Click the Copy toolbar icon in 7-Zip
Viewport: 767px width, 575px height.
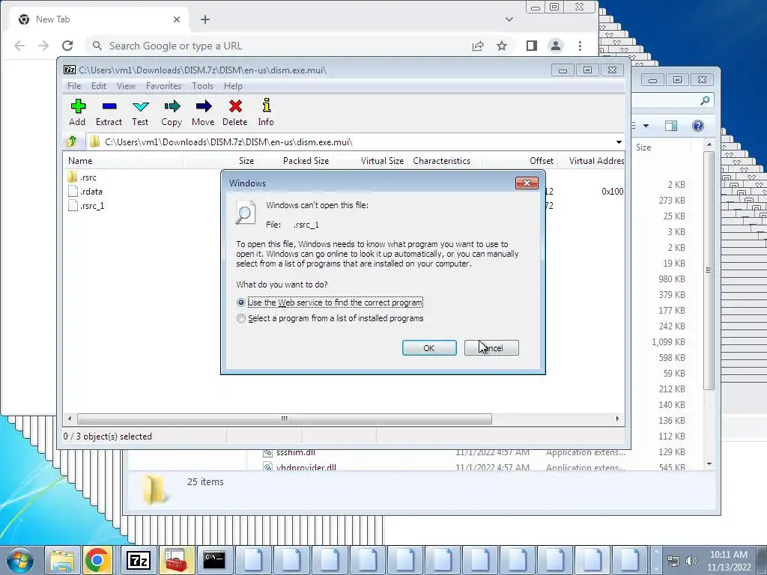(172, 112)
